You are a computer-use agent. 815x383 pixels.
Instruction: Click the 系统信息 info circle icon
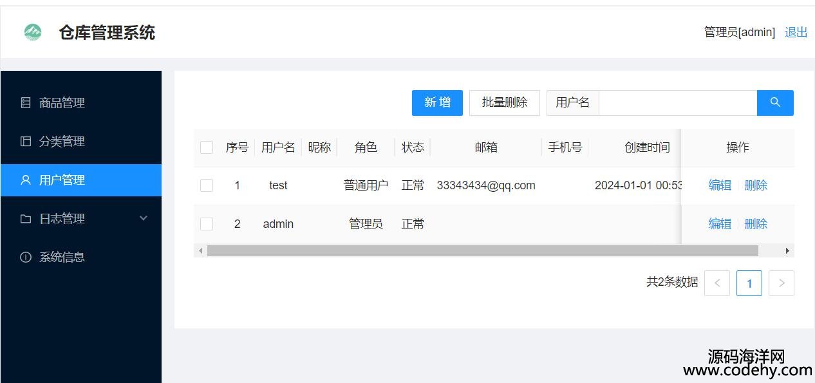(26, 257)
